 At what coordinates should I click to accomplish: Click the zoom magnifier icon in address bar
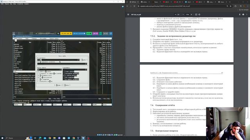227,6
